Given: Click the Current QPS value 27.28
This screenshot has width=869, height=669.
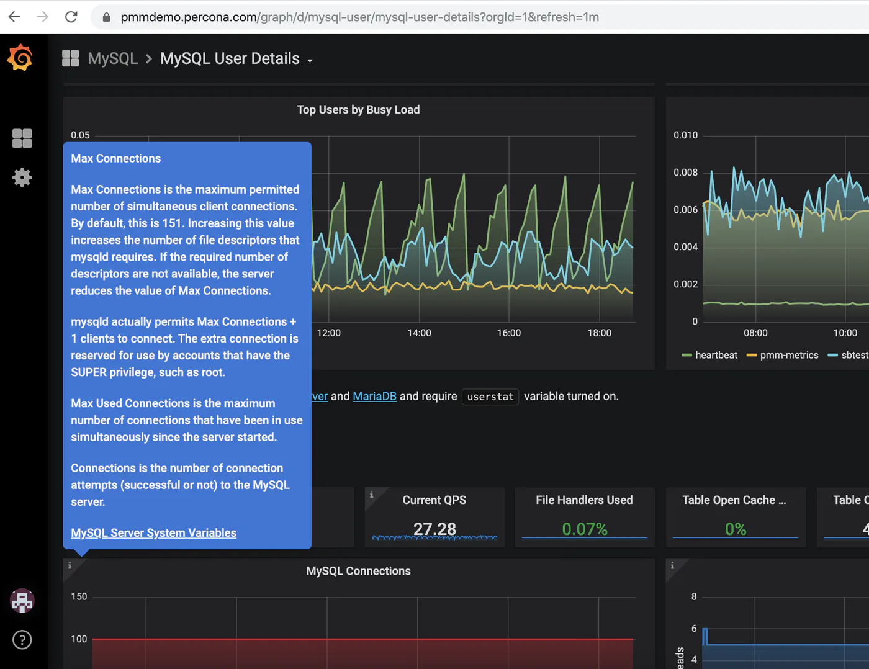Looking at the screenshot, I should coord(434,529).
